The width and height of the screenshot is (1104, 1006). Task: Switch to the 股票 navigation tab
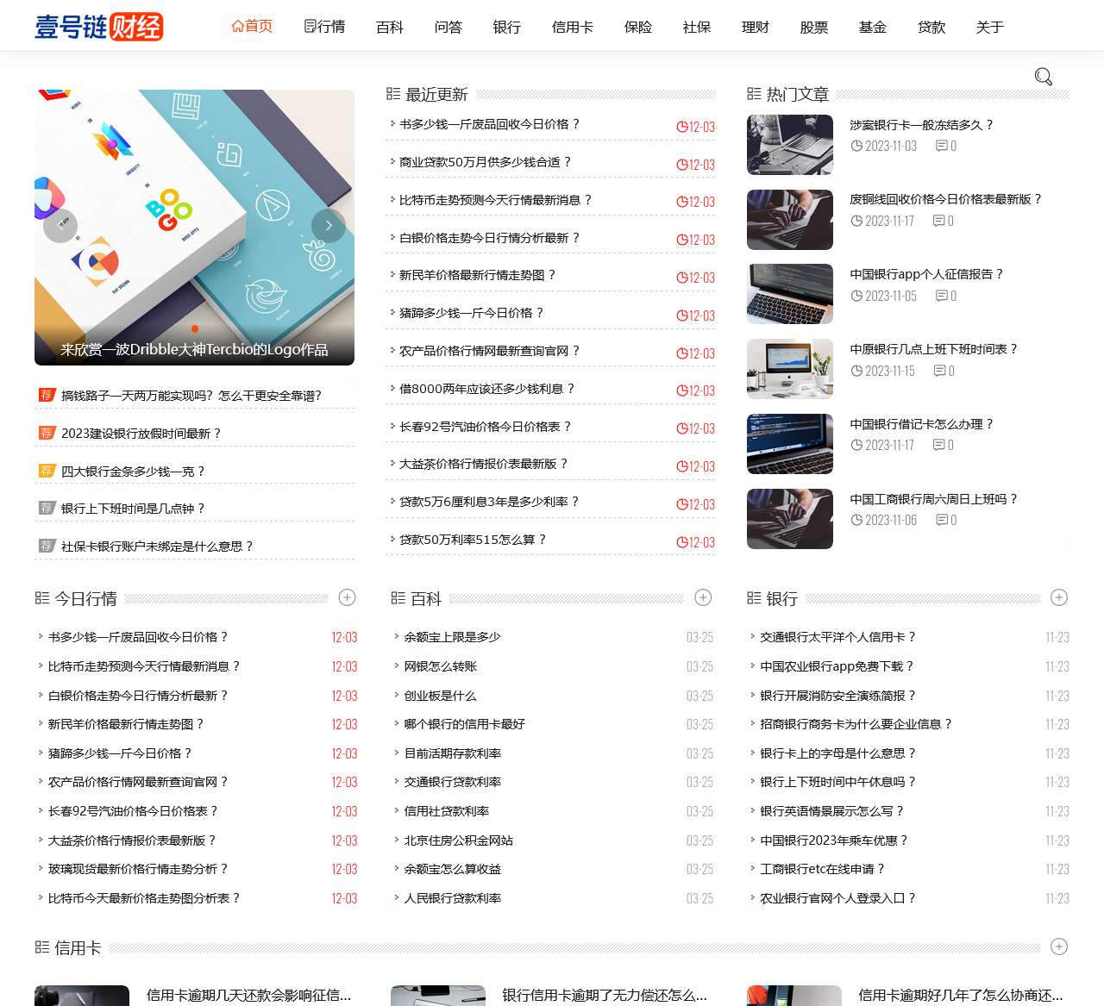813,27
